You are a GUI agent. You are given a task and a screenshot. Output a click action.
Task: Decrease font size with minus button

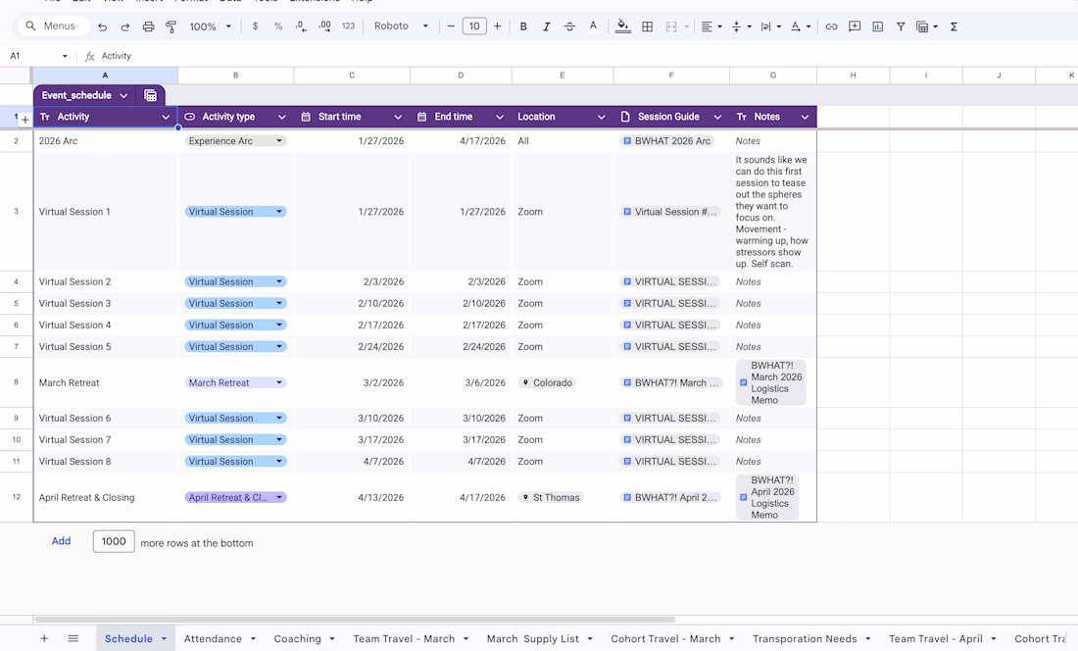[451, 26]
